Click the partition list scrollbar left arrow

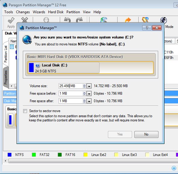click(x=11, y=86)
